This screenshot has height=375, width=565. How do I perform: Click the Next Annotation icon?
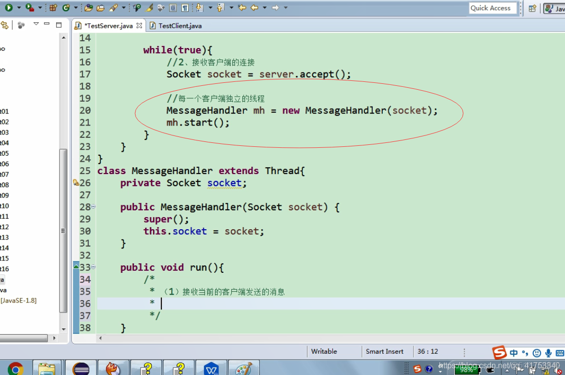(x=200, y=7)
